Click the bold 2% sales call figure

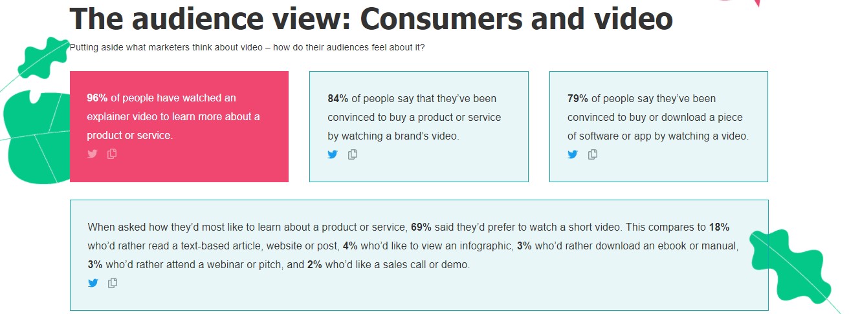click(x=314, y=265)
